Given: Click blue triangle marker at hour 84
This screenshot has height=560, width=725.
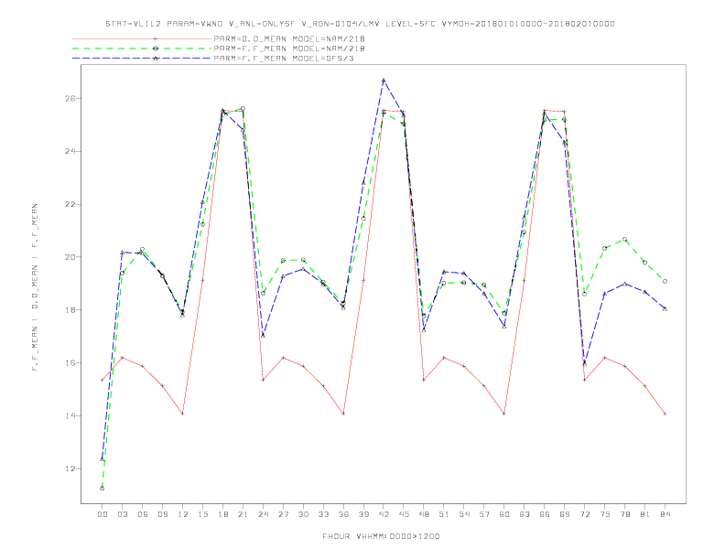Looking at the screenshot, I should (x=665, y=308).
